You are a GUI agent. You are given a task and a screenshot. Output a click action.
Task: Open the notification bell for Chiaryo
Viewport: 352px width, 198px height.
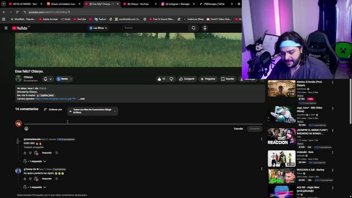pyautogui.click(x=45, y=79)
